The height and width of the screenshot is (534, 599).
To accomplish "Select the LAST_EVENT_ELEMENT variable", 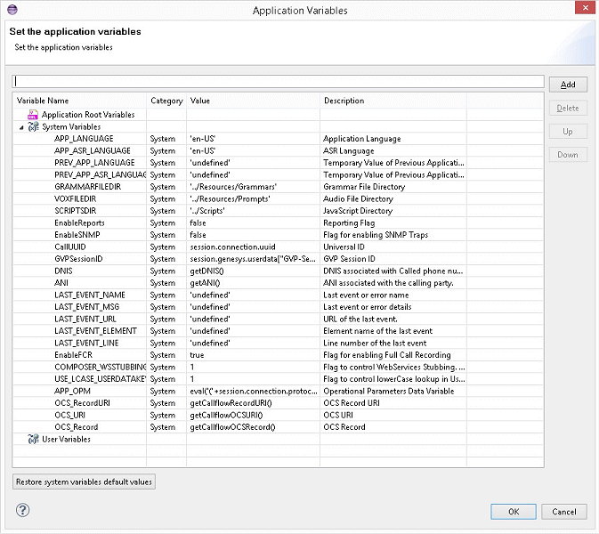I will (x=95, y=331).
